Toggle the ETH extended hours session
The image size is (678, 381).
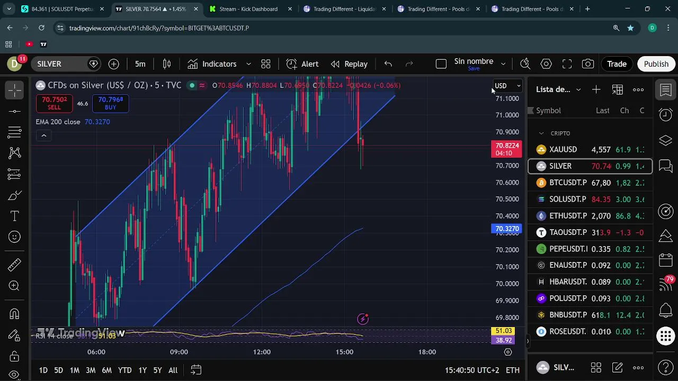(x=513, y=370)
